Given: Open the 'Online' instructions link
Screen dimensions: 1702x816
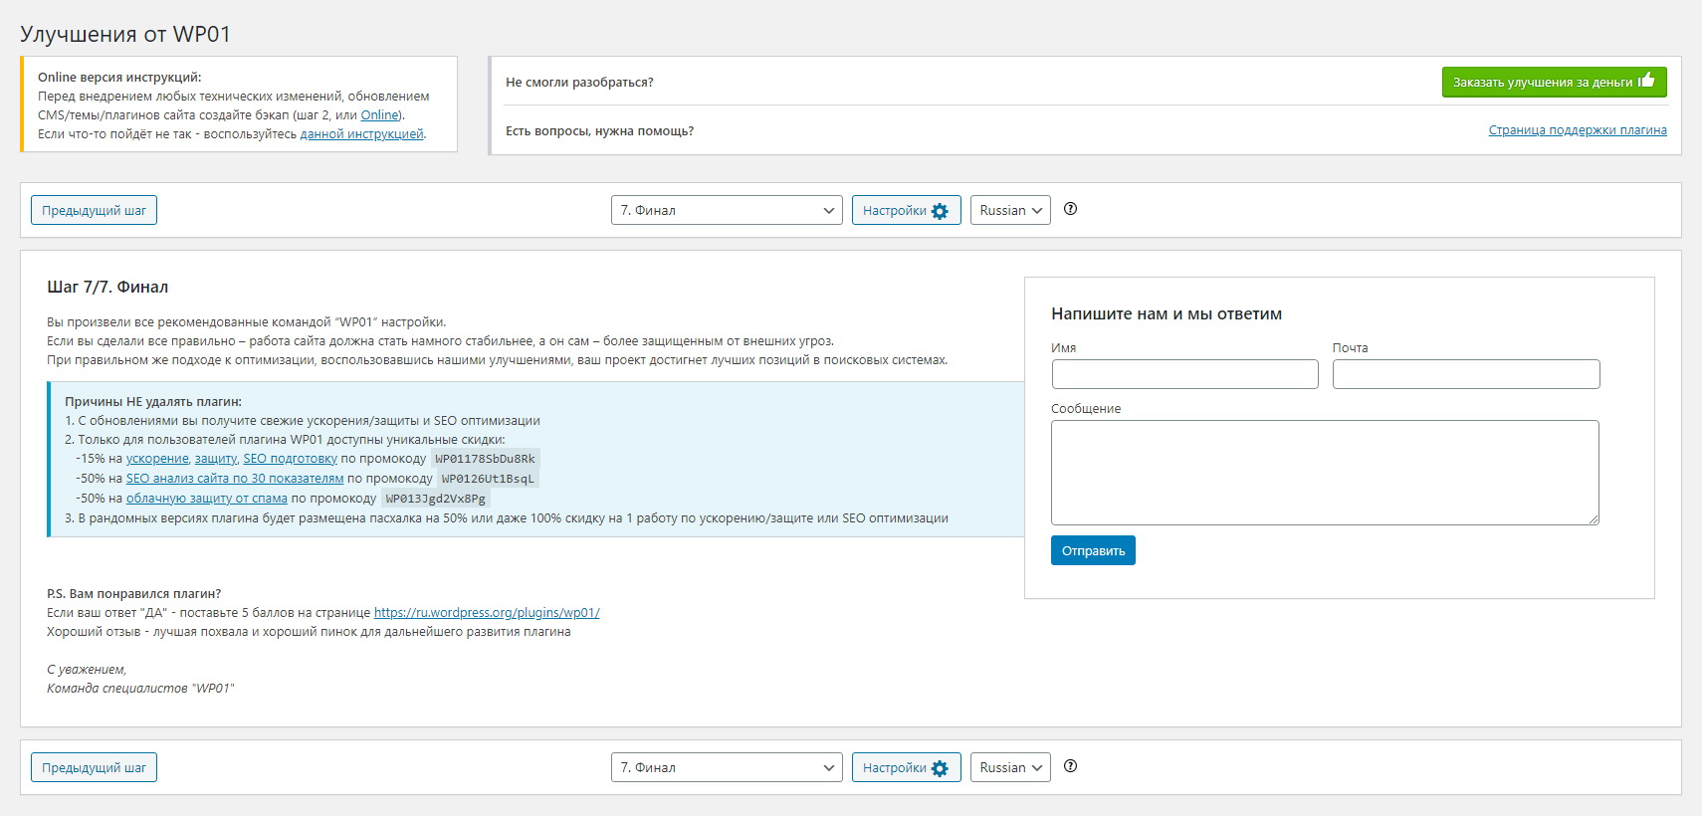Looking at the screenshot, I should [379, 115].
